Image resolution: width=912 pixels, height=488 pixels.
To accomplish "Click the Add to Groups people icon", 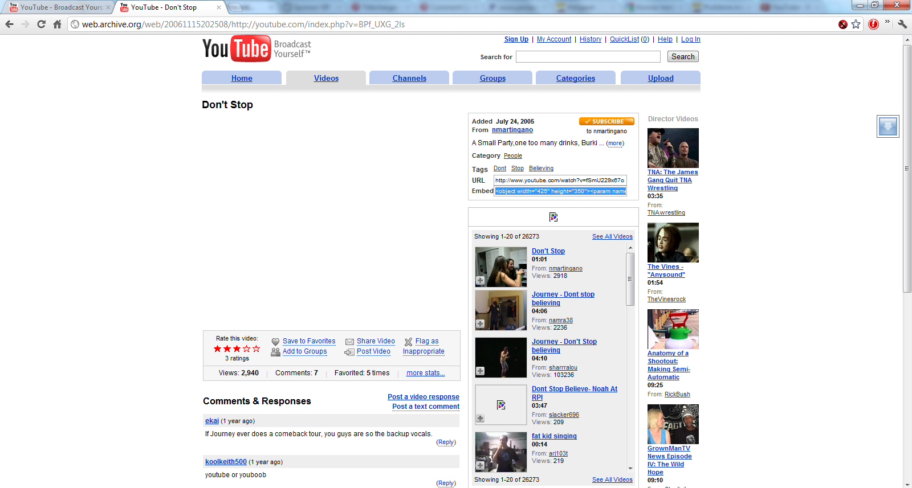I will [x=275, y=352].
